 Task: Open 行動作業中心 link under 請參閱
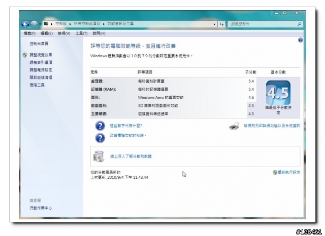click(x=41, y=208)
